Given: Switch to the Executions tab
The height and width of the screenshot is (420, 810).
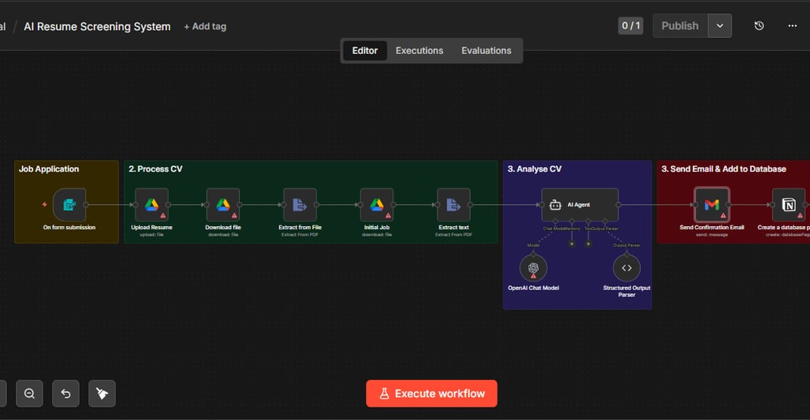Looking at the screenshot, I should click(x=419, y=51).
